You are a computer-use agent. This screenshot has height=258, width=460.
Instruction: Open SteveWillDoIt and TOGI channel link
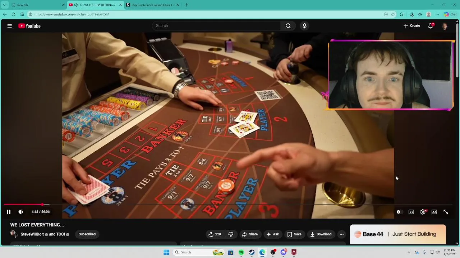[45, 234]
